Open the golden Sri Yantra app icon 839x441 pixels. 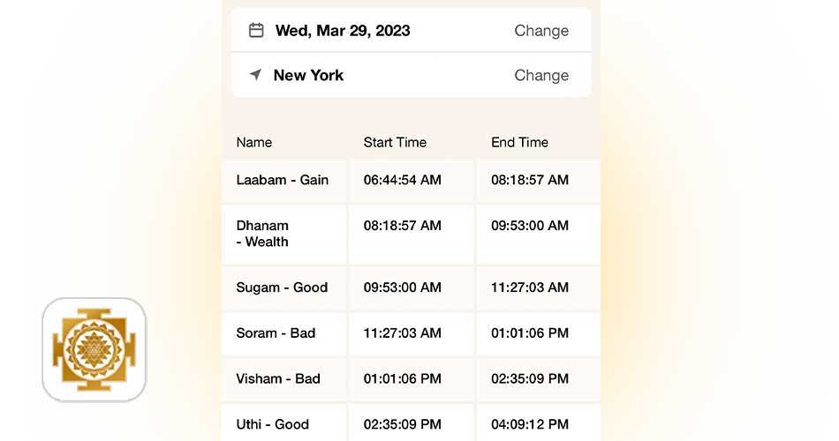pyautogui.click(x=94, y=349)
